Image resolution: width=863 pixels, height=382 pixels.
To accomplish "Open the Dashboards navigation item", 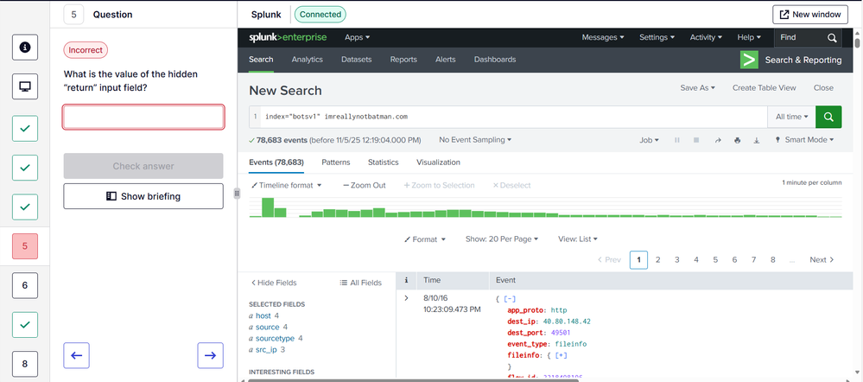I will (x=495, y=60).
